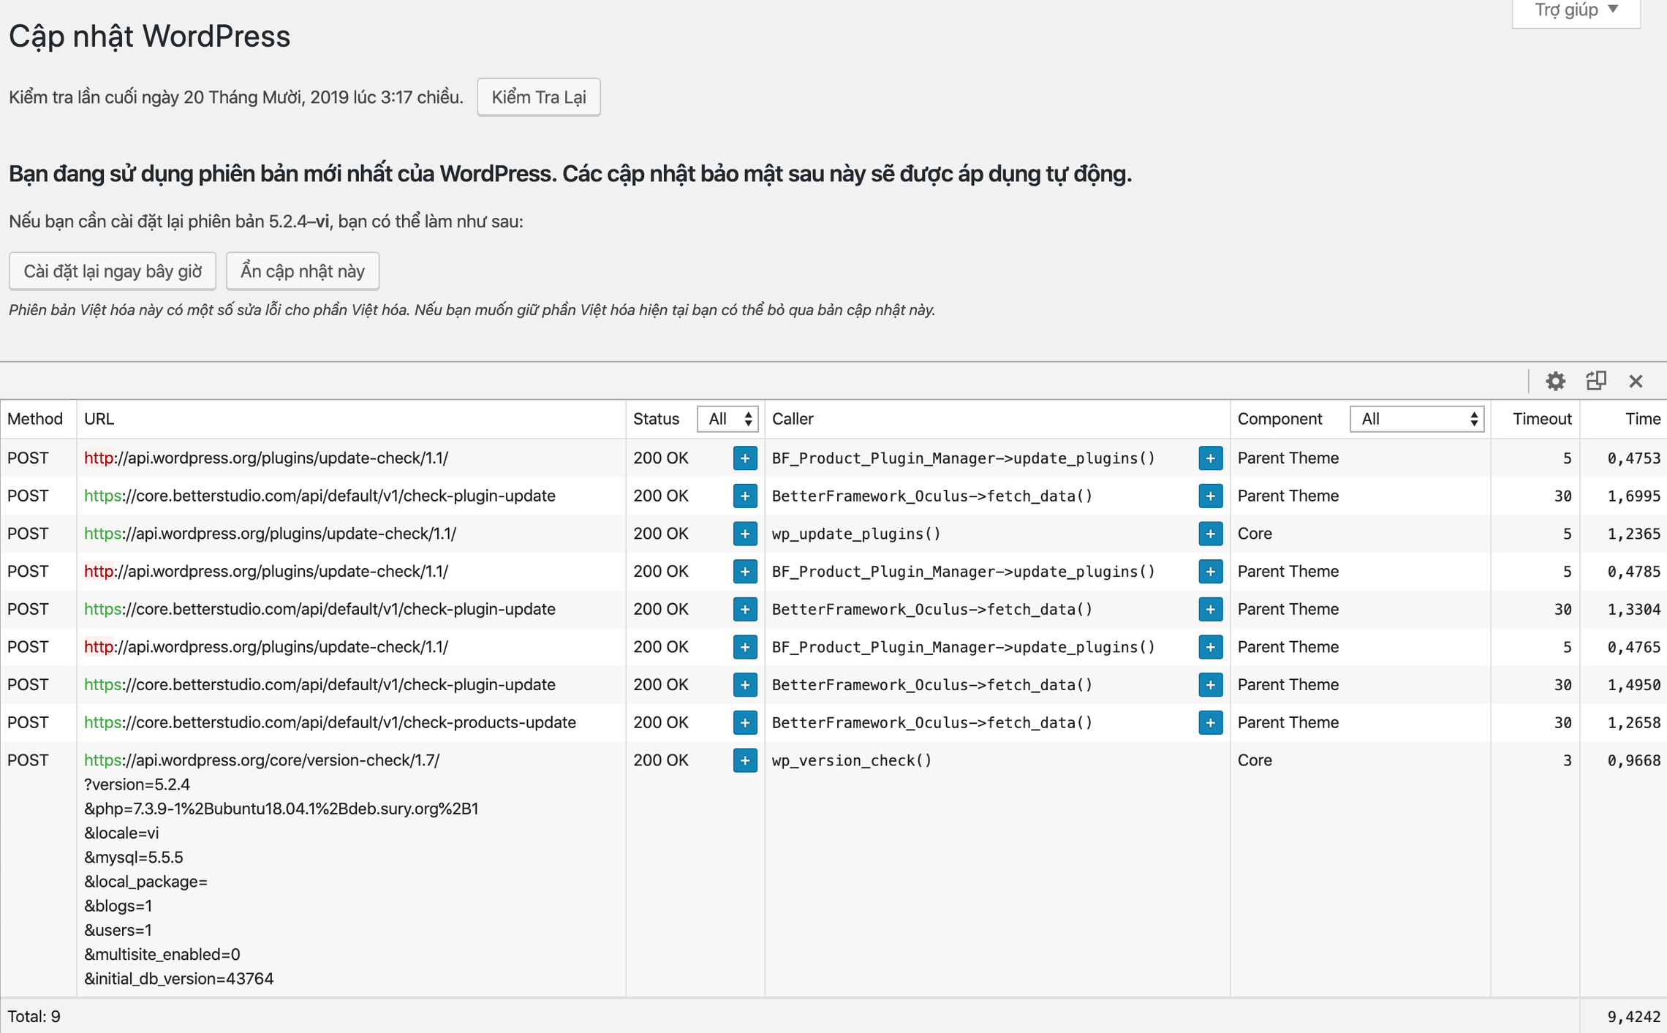Screen dimensions: 1667x1033
Task: Close the Query Monitor panel
Action: pos(1636,381)
